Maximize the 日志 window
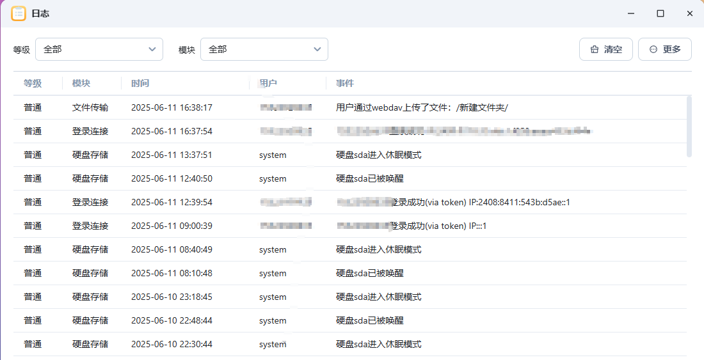This screenshot has width=704, height=360. point(660,13)
